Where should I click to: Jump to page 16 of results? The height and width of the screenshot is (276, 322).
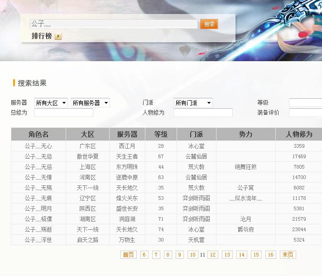point(270,255)
